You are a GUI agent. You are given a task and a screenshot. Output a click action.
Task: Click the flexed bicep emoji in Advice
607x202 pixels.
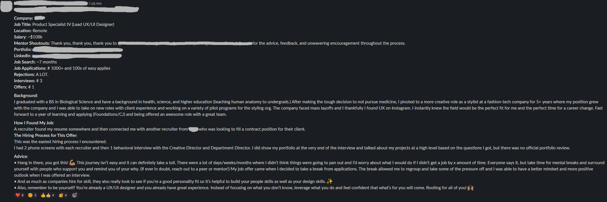72,163
